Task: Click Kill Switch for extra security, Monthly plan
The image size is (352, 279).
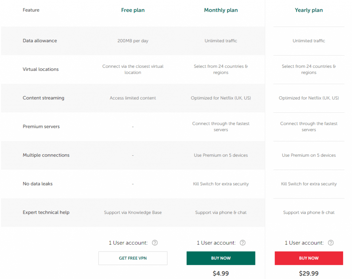Action: 221,184
